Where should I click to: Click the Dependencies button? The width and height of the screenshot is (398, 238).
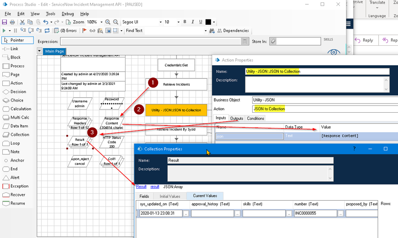tap(233, 31)
